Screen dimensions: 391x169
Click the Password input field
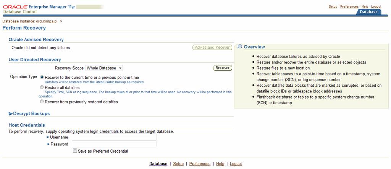[x=114, y=144]
